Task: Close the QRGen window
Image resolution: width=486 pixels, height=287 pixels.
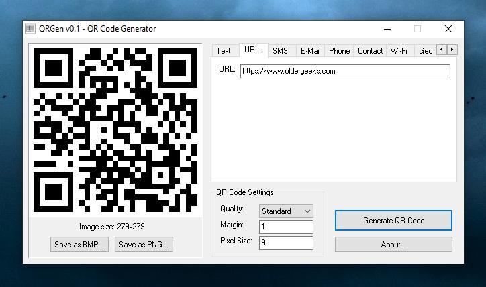Action: tap(448, 29)
